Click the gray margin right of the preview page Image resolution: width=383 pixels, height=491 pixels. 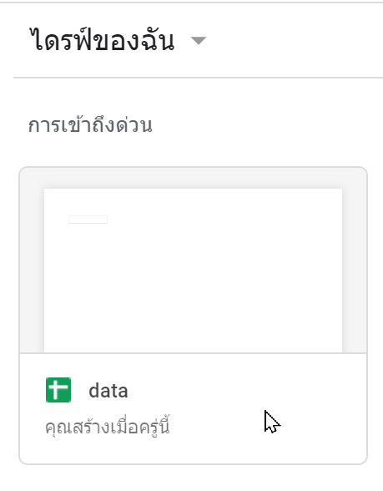click(354, 269)
